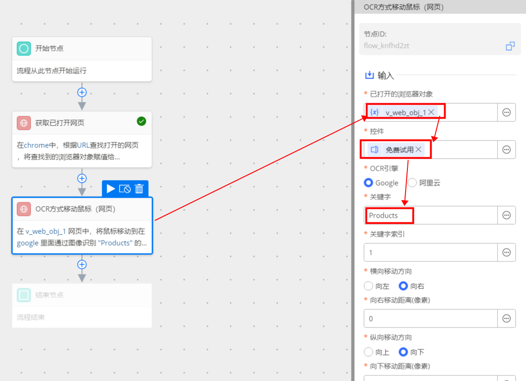Open options for 关键字 field
The image size is (526, 381).
(506, 215)
